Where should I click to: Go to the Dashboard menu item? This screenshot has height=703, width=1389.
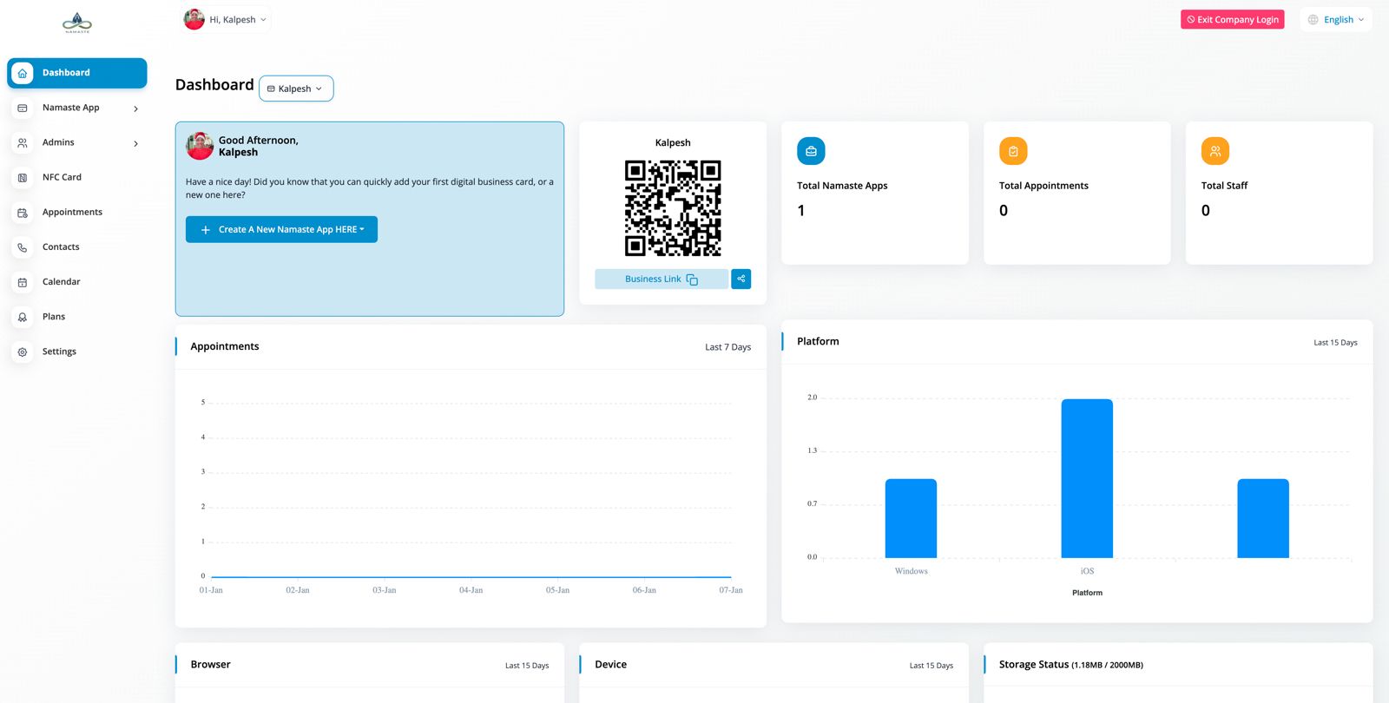pyautogui.click(x=77, y=73)
